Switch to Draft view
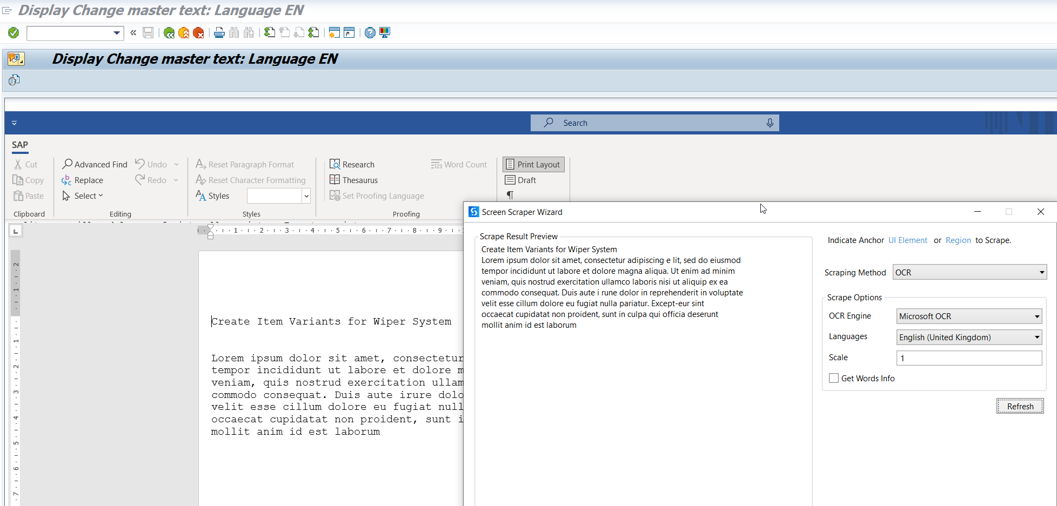This screenshot has height=506, width=1057. click(x=520, y=180)
